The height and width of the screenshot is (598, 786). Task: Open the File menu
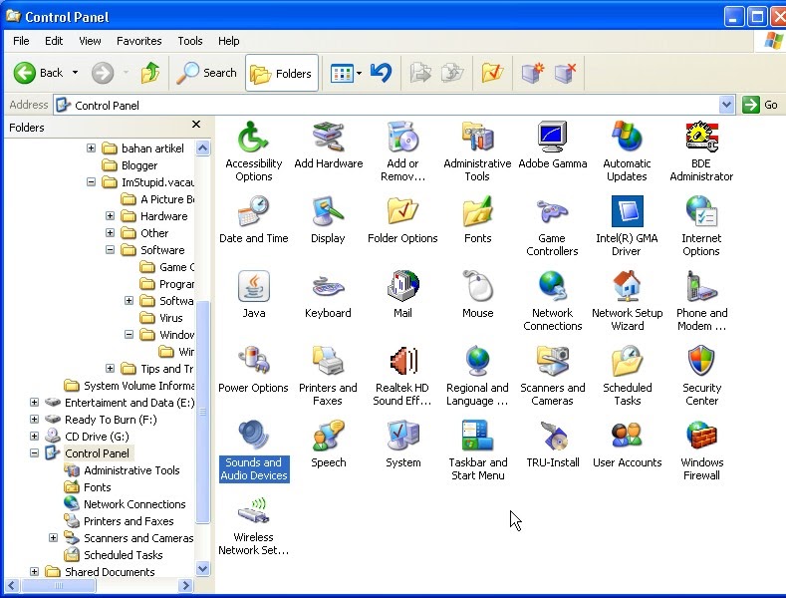(x=21, y=41)
